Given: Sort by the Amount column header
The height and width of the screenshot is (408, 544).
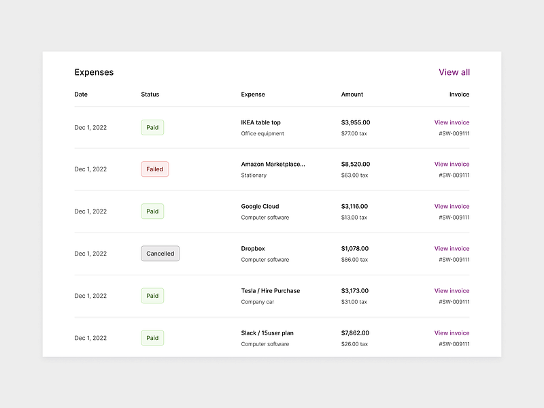Looking at the screenshot, I should 352,94.
